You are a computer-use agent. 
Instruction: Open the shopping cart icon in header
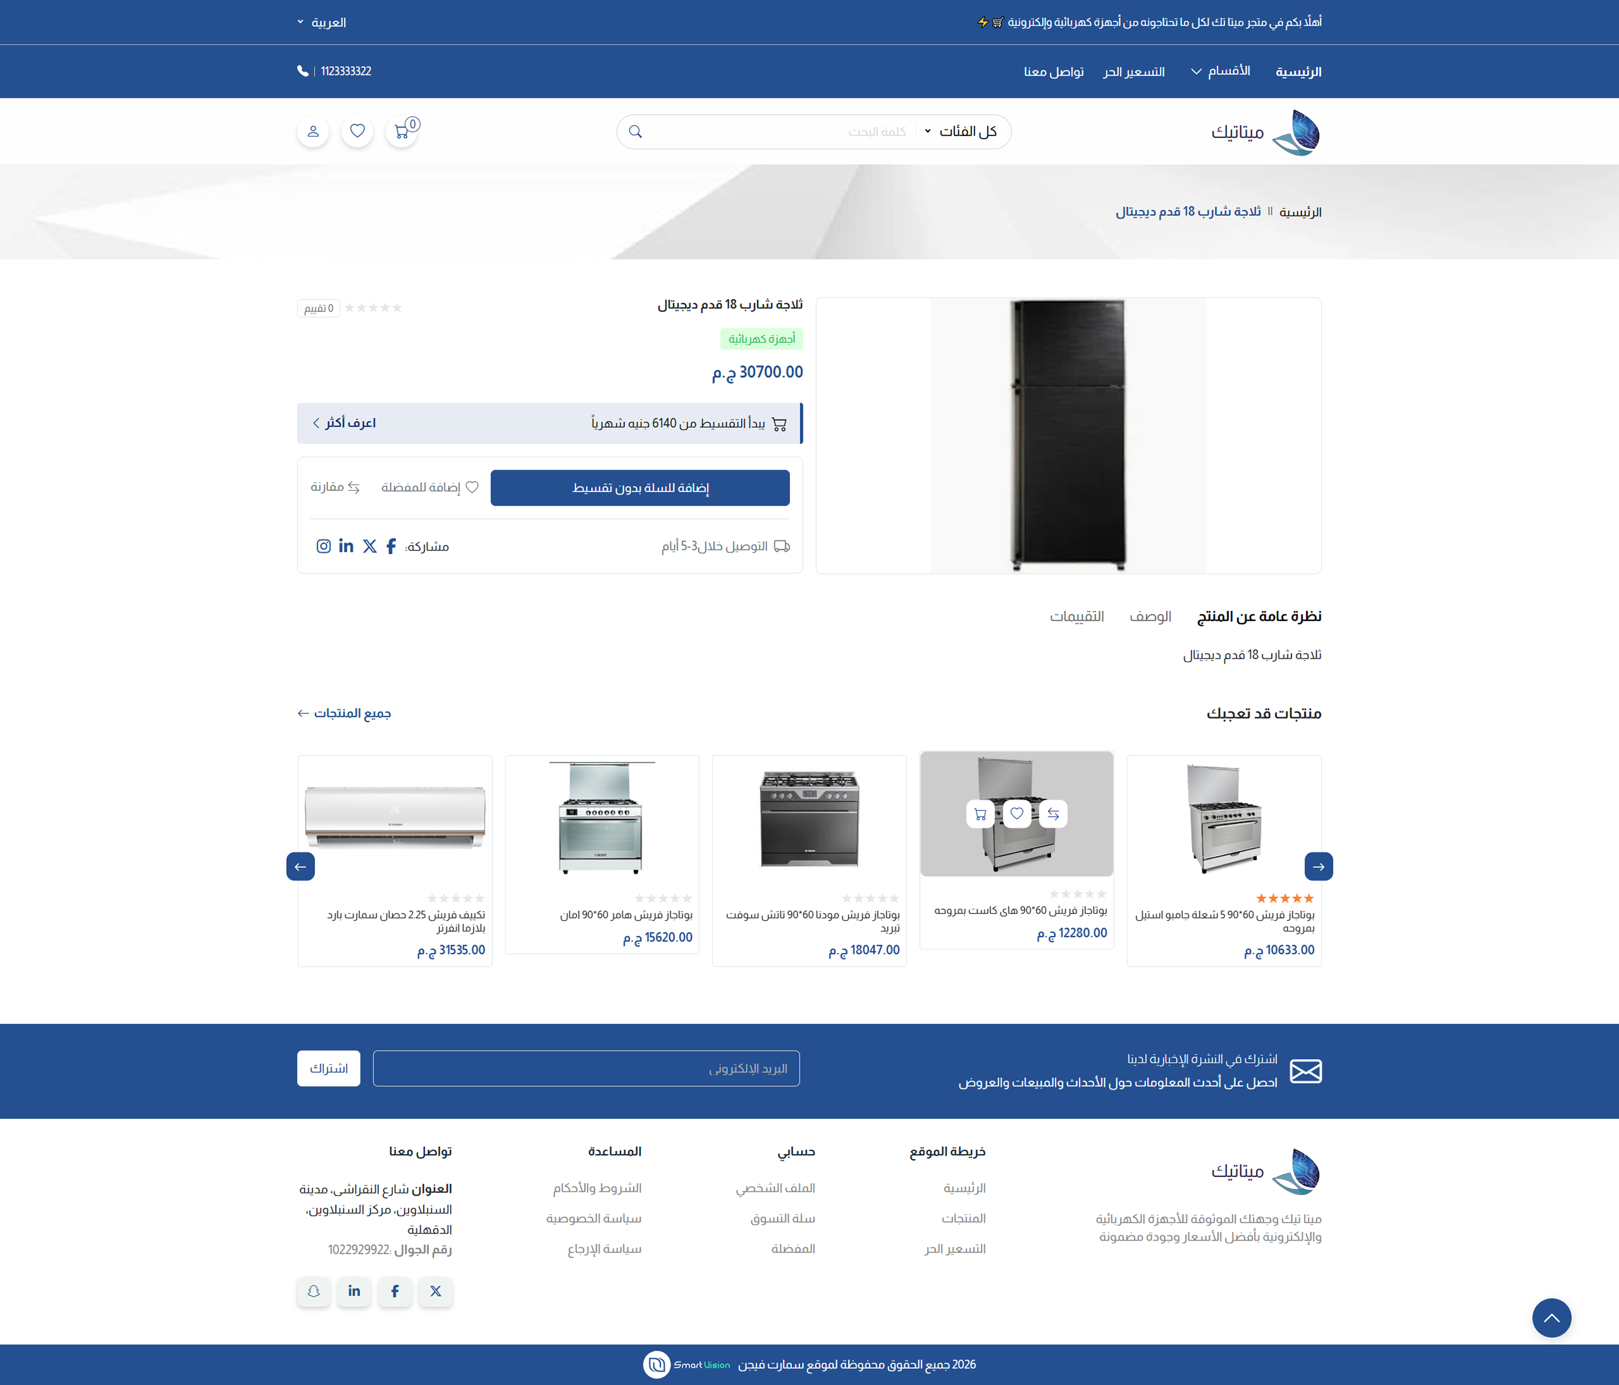[x=401, y=131]
